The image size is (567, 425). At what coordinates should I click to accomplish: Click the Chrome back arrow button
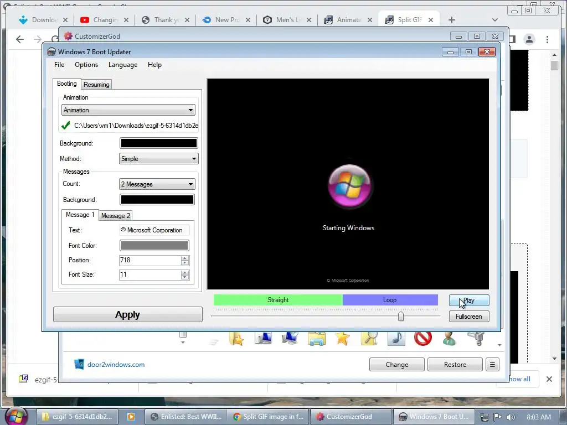pyautogui.click(x=20, y=39)
